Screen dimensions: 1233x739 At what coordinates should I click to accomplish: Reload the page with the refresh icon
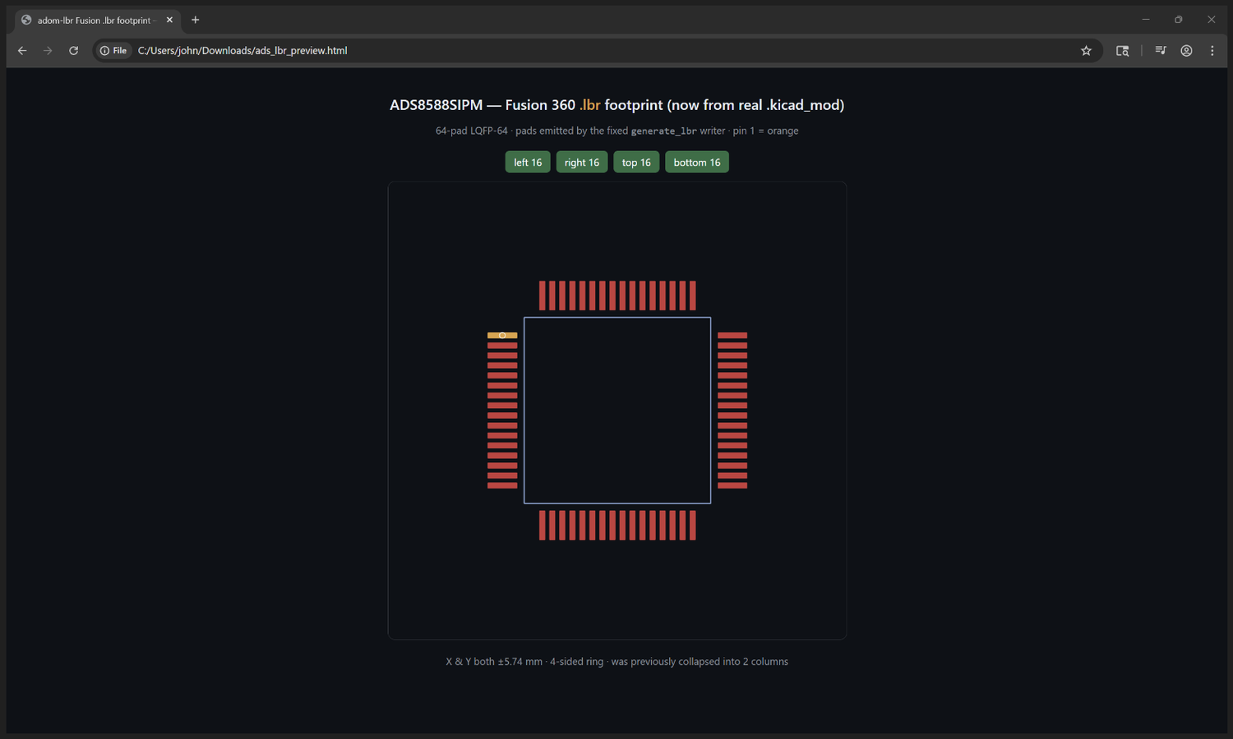coord(73,51)
